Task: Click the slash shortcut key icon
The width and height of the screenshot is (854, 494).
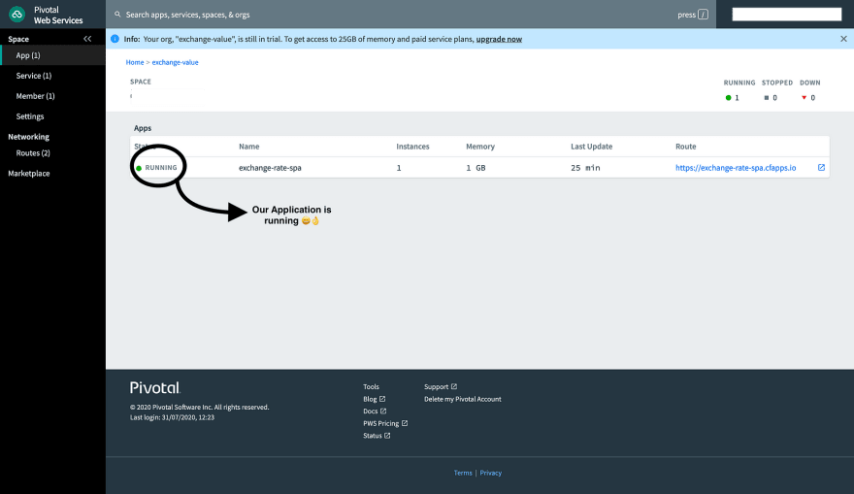Action: (x=704, y=15)
